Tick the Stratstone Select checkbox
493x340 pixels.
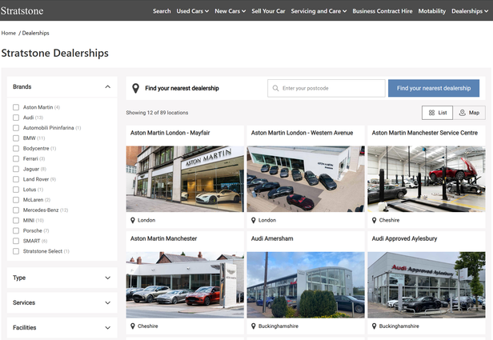[x=16, y=251]
